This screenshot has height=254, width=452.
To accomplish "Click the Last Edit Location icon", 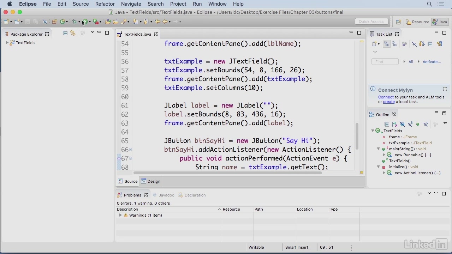I will (157, 22).
